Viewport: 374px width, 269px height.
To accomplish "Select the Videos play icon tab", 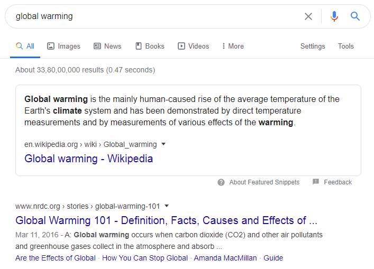I will tap(181, 46).
